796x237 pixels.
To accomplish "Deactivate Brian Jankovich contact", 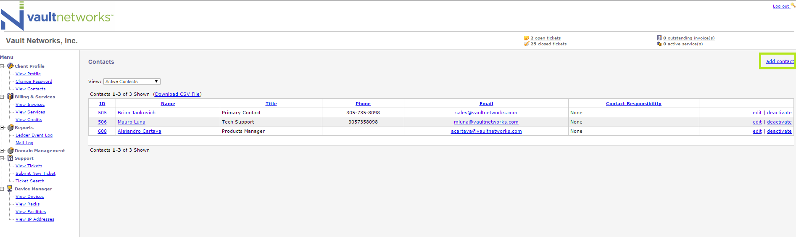I will click(779, 113).
